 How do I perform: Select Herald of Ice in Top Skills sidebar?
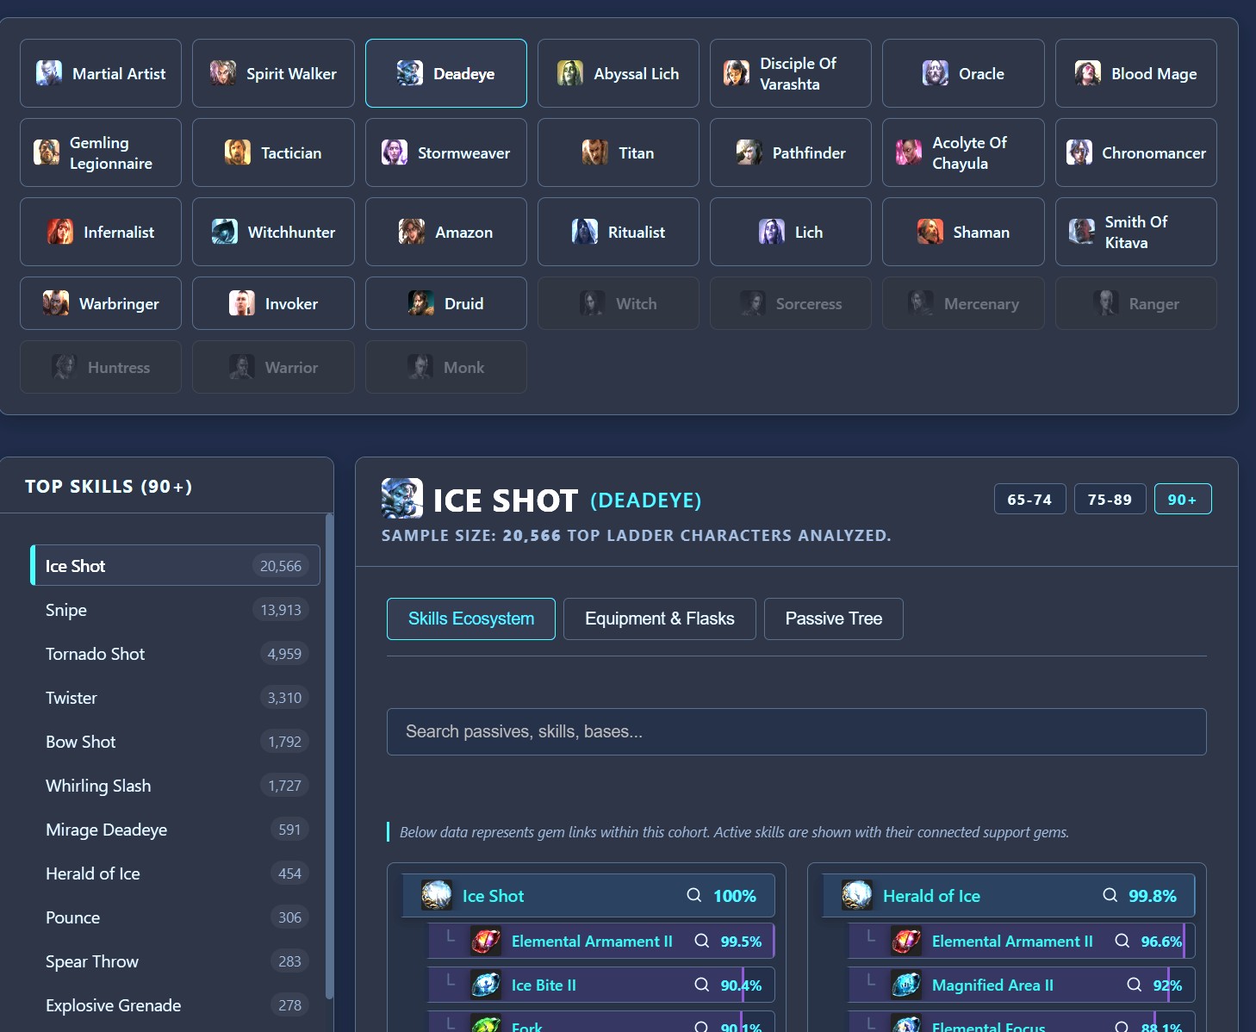click(175, 873)
